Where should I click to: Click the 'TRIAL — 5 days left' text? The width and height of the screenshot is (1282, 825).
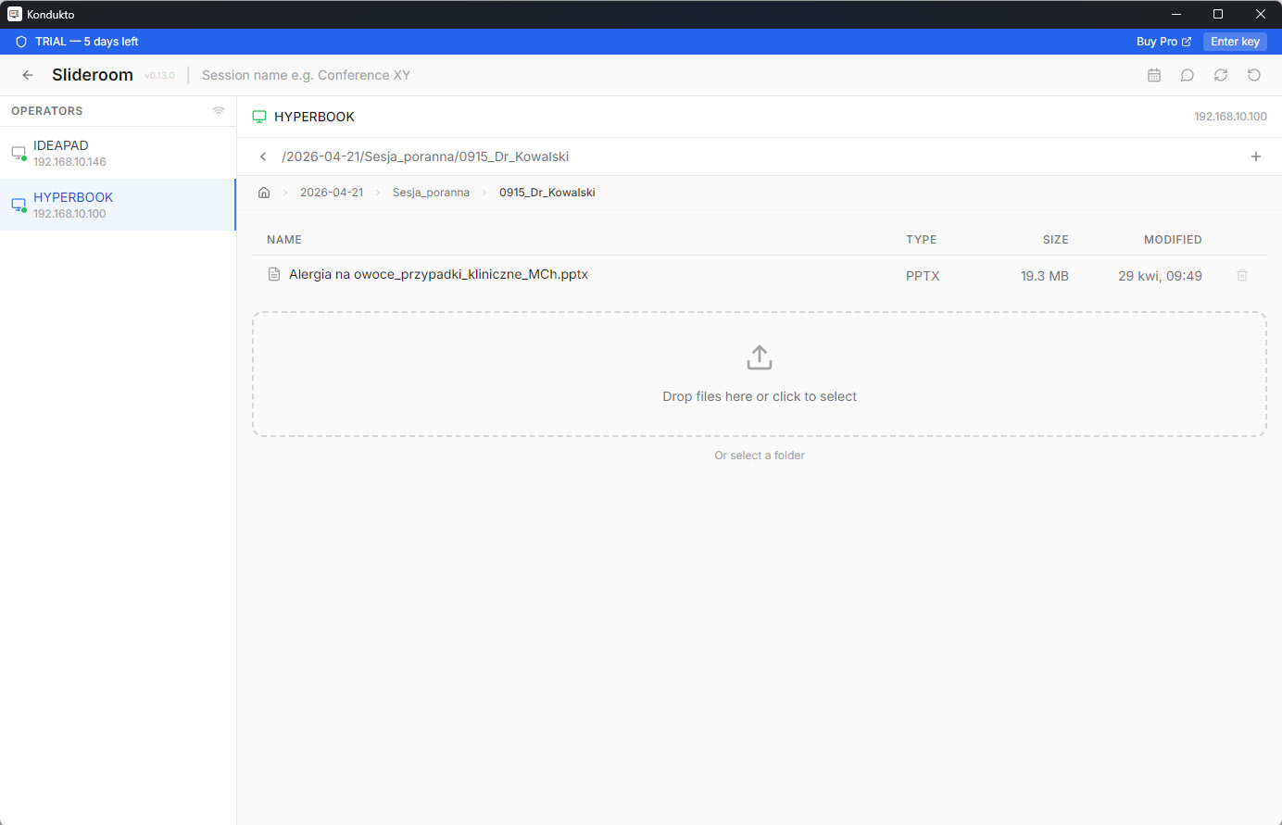(x=87, y=42)
